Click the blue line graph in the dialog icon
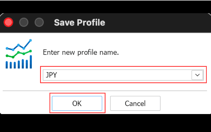This screenshot has width=211, height=132. point(19,45)
